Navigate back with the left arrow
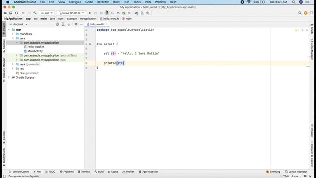 [x=24, y=13]
